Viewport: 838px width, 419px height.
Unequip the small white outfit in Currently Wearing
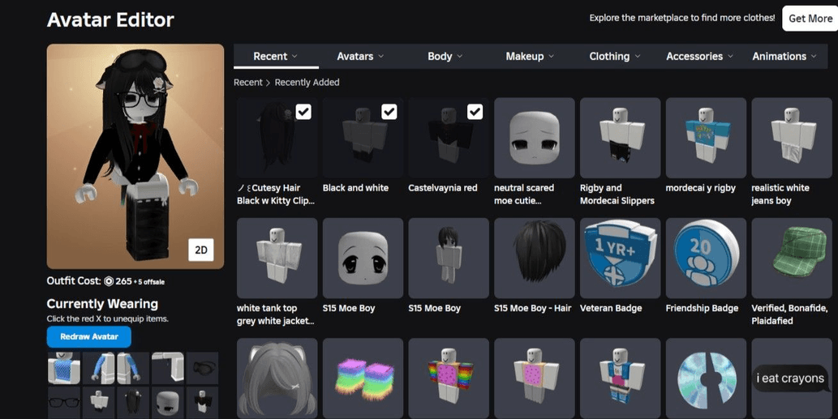(x=98, y=403)
